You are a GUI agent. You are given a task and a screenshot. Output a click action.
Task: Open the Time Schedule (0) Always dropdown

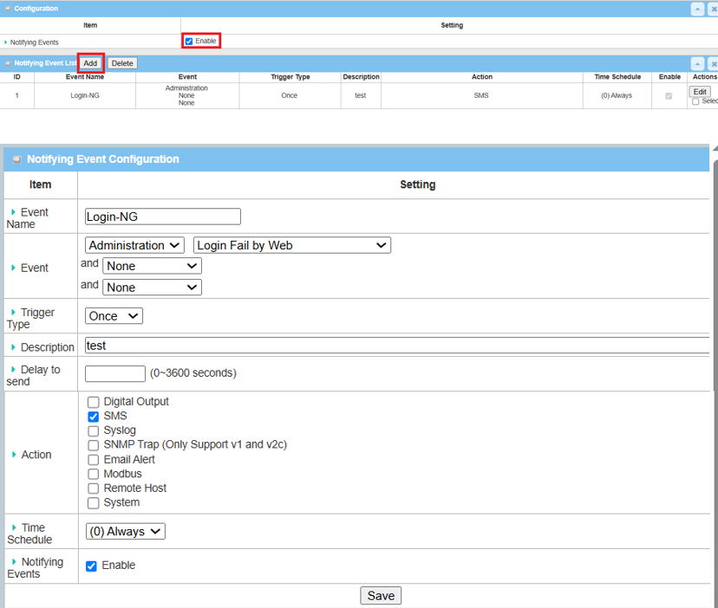pos(125,532)
